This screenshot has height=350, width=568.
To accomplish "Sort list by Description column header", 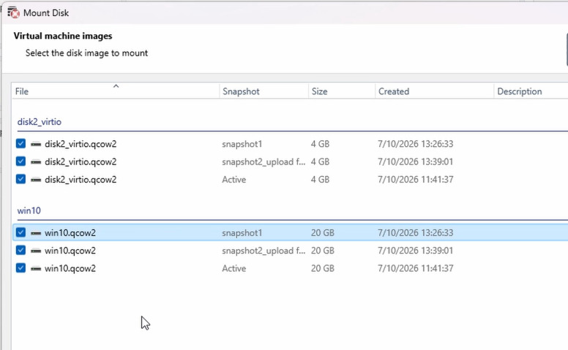I will pos(531,91).
